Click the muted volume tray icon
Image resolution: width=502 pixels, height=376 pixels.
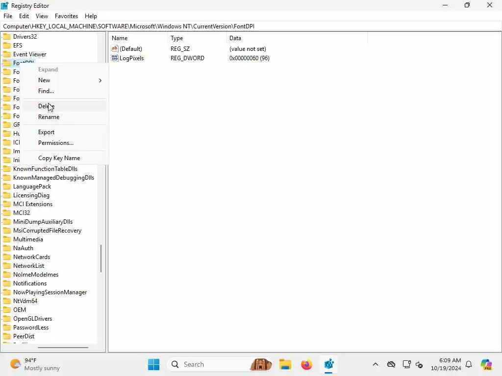click(x=419, y=364)
